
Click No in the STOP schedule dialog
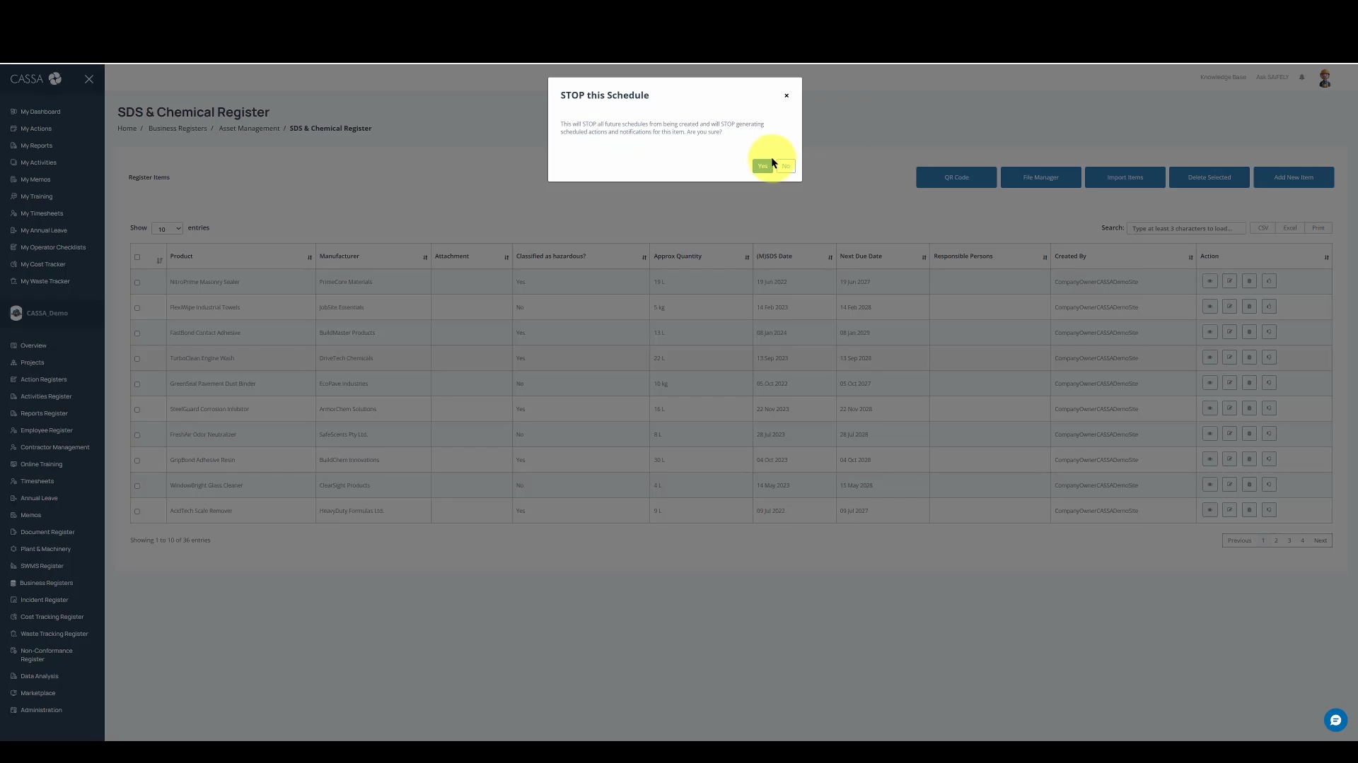point(786,166)
